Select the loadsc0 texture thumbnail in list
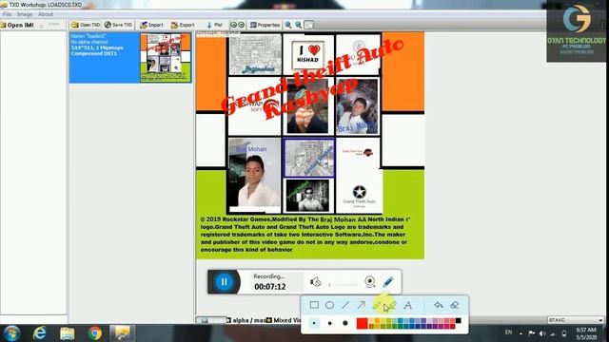This screenshot has width=609, height=342. pos(166,57)
